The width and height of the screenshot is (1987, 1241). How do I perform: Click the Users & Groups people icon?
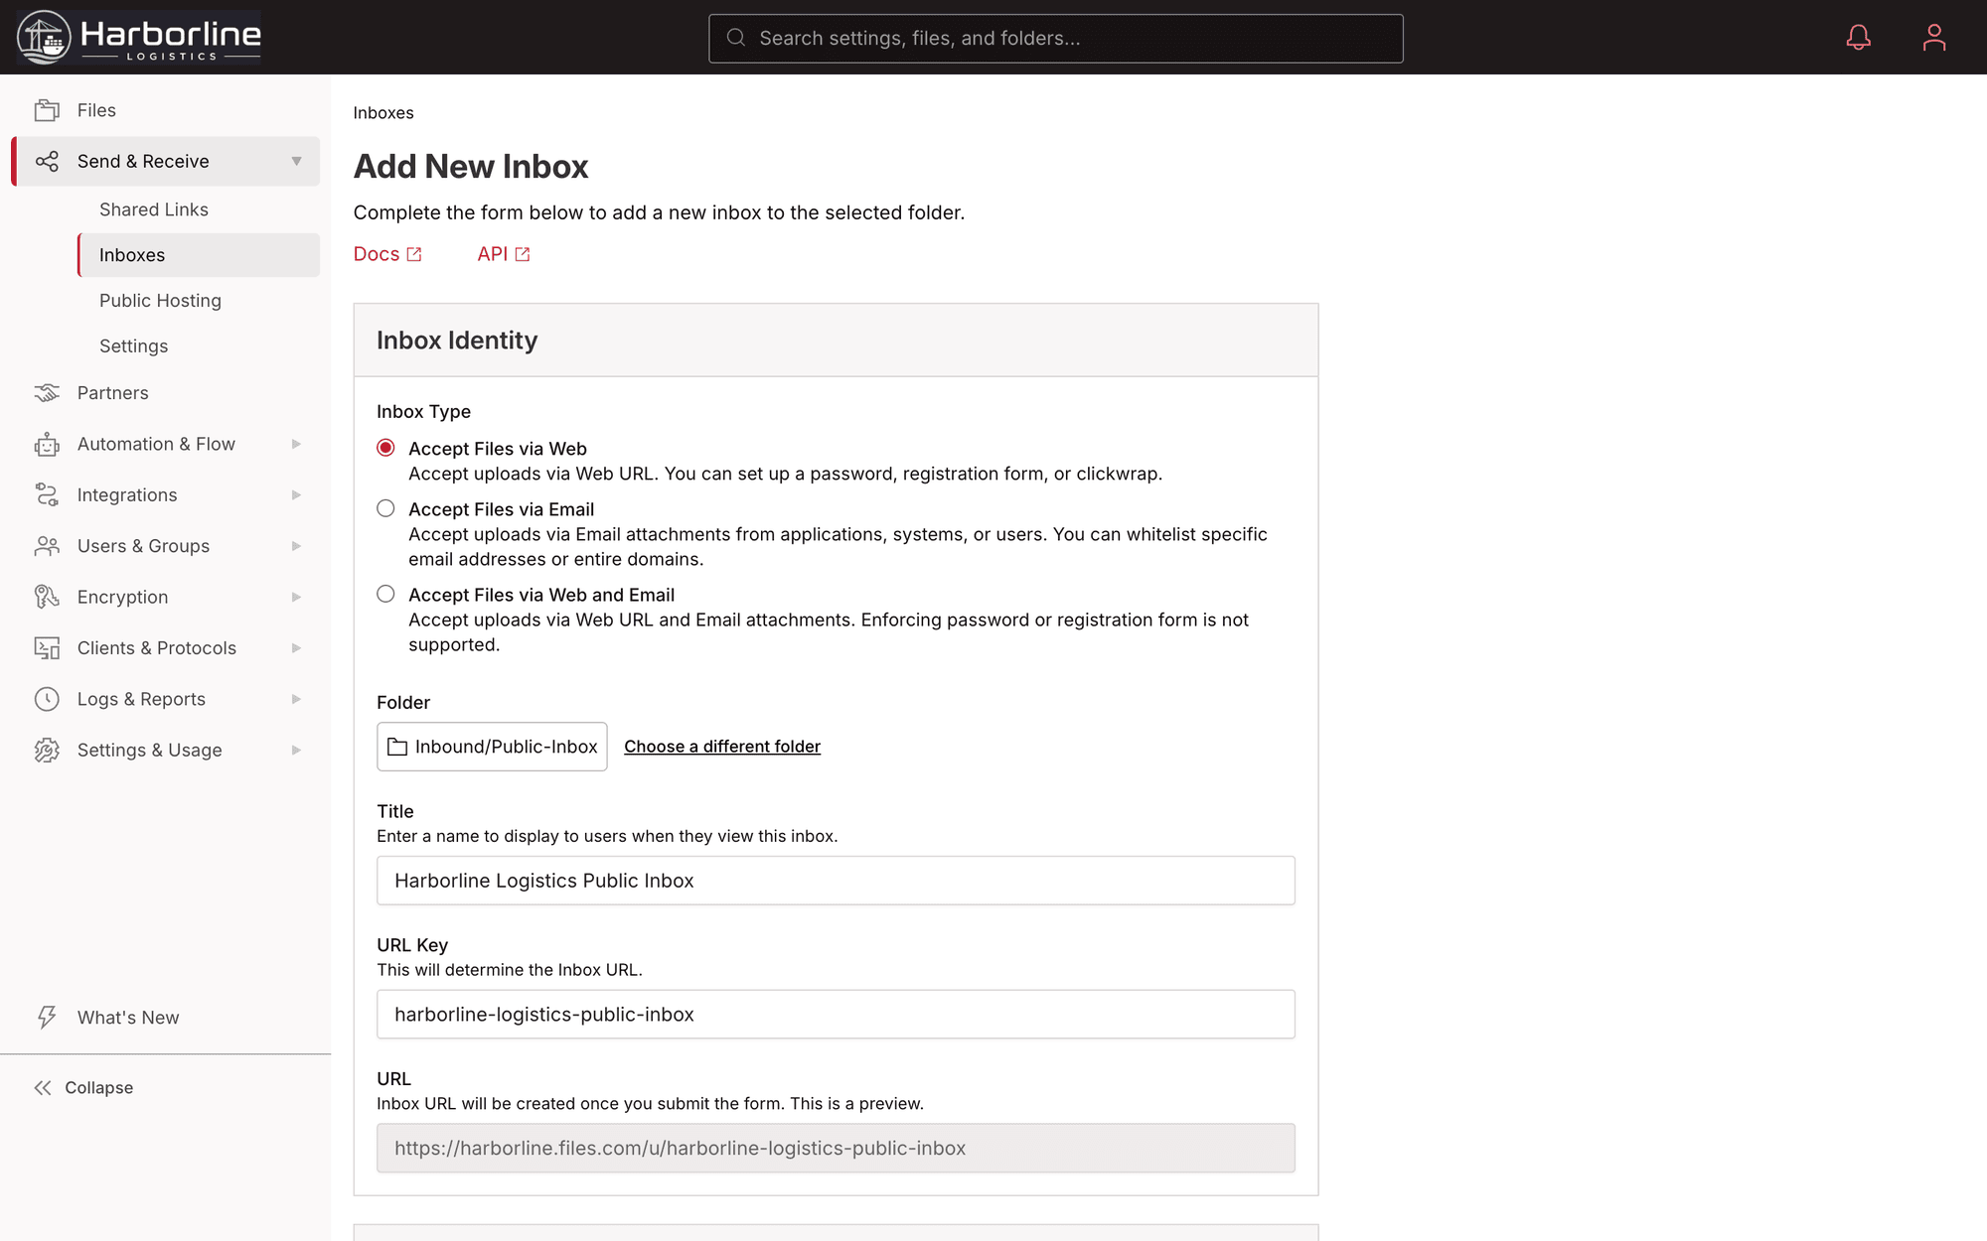pos(47,546)
